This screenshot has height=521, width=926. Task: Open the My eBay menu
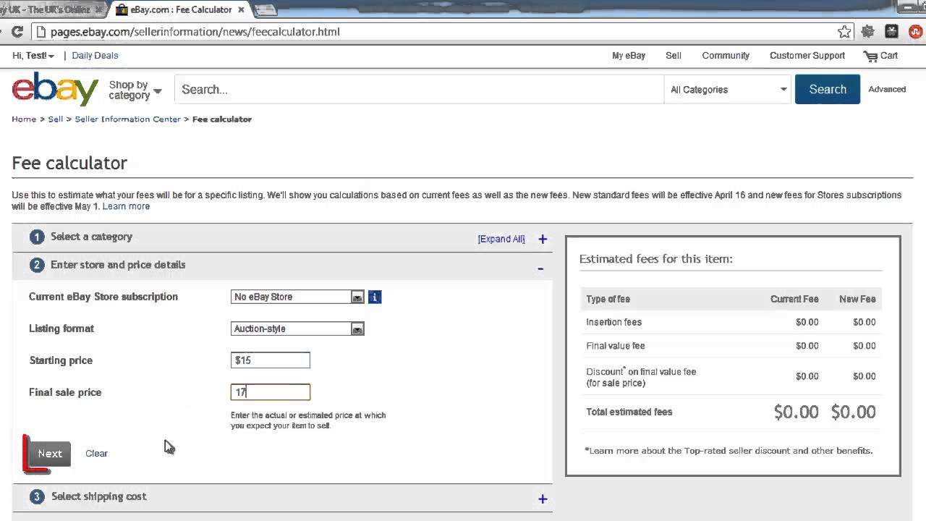tap(629, 56)
